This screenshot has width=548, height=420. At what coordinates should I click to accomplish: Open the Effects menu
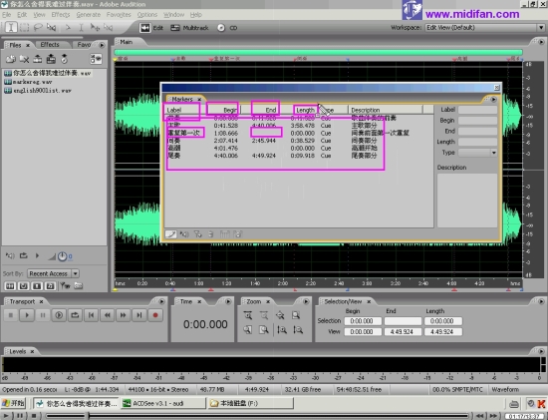coord(61,15)
